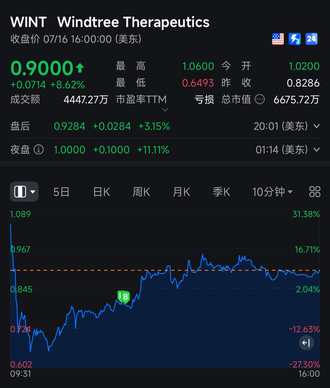Expand more stats below 市盈率TTM

pos(165,110)
